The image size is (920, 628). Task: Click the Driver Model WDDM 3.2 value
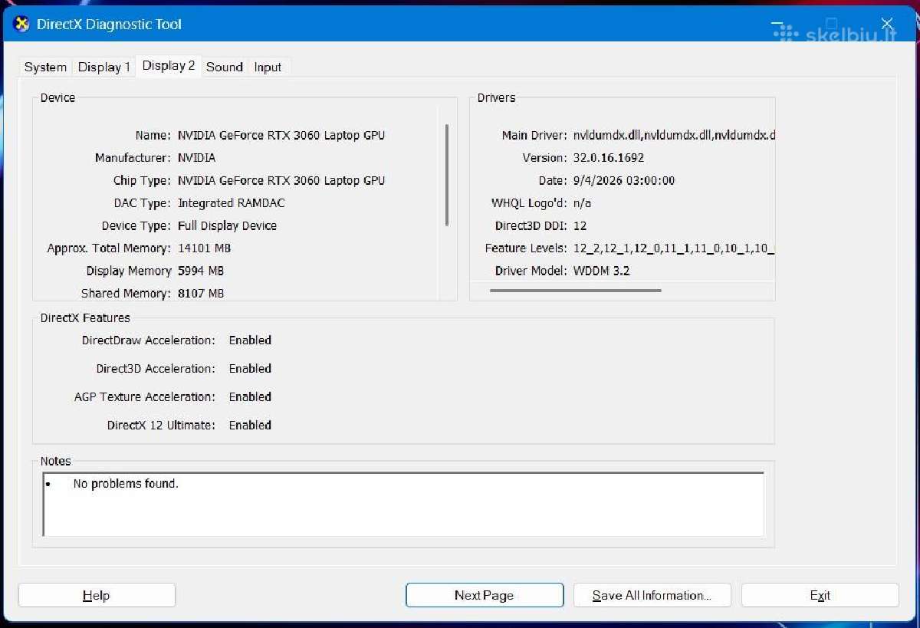(x=602, y=271)
